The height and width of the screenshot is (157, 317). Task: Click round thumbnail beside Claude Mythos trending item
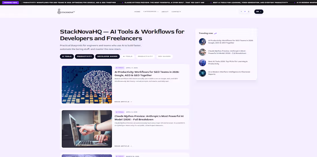[x=202, y=52]
